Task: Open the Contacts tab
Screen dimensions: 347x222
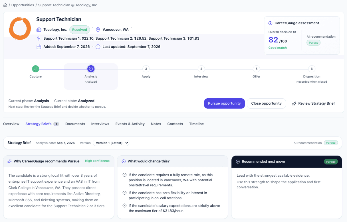Action: [x=175, y=124]
